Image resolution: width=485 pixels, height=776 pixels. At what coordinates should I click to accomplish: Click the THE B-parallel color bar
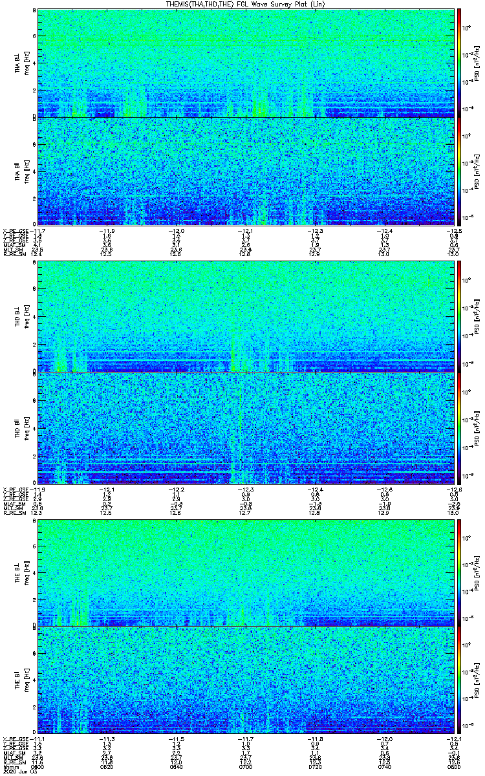460,680
